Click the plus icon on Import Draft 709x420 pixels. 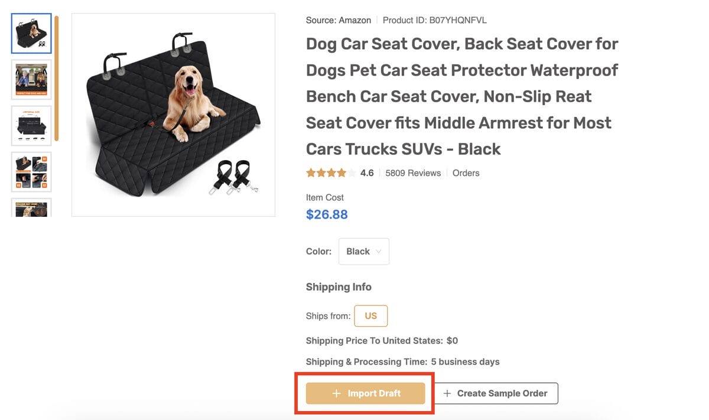(337, 393)
